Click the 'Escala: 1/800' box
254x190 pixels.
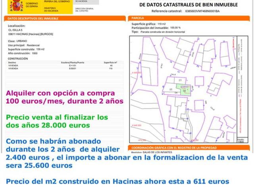tap(242, 140)
